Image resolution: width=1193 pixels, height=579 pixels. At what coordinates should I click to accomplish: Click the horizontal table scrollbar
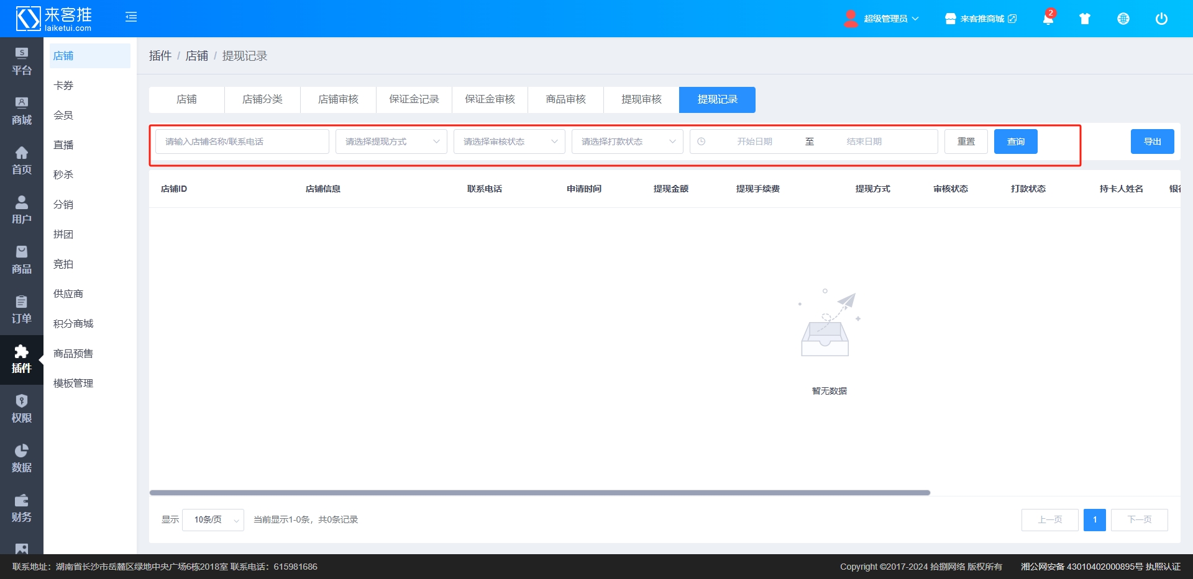(539, 493)
